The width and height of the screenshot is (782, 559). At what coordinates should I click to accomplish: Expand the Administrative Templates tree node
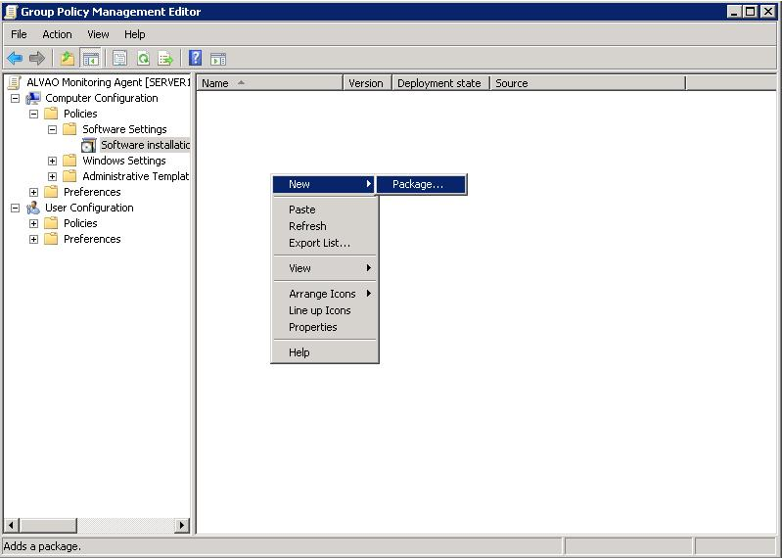click(53, 176)
